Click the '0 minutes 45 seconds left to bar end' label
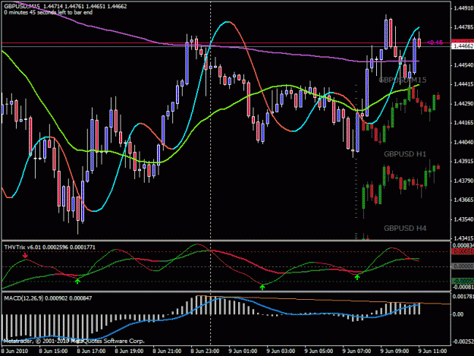 (49, 12)
